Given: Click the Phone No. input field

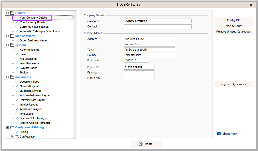Looking at the screenshot, I should pos(139,67).
